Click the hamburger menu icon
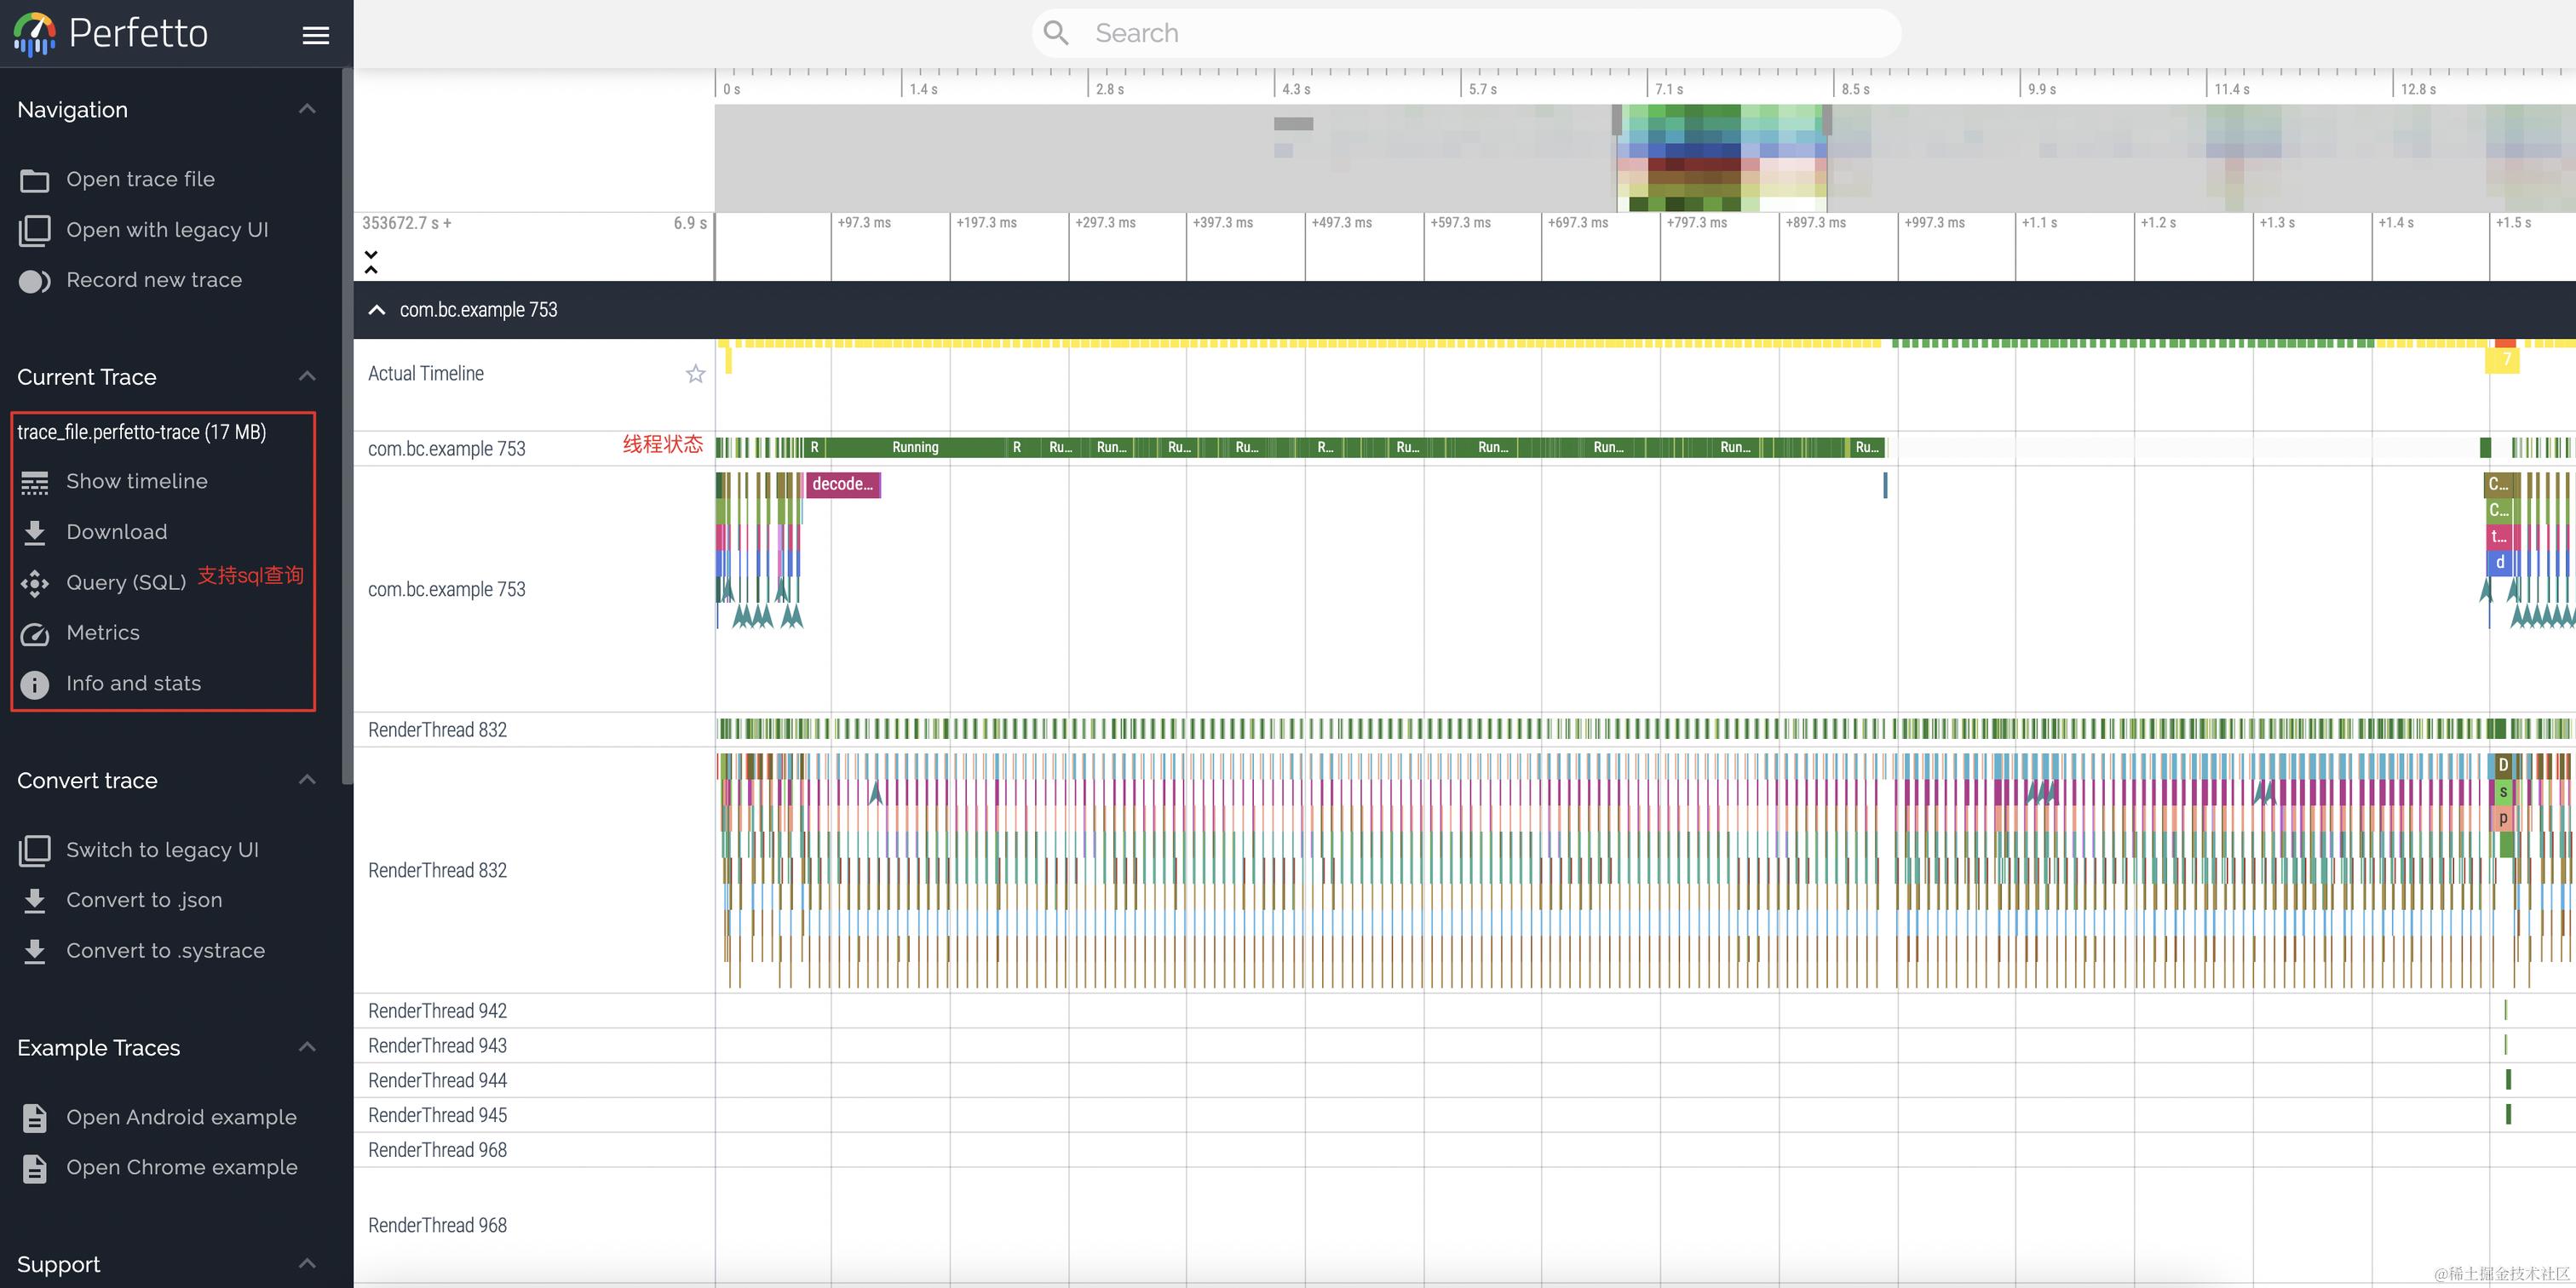 316,35
